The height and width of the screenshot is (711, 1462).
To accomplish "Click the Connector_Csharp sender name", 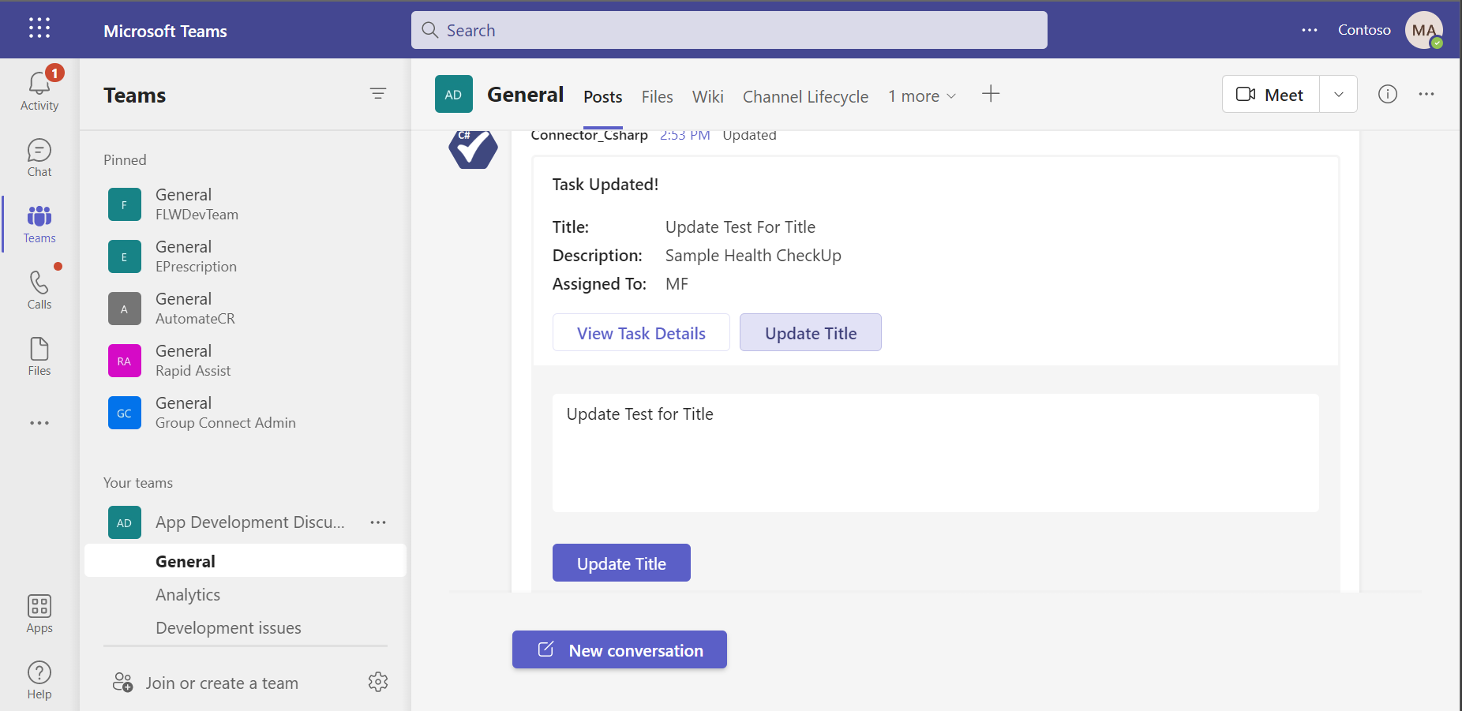I will 590,135.
